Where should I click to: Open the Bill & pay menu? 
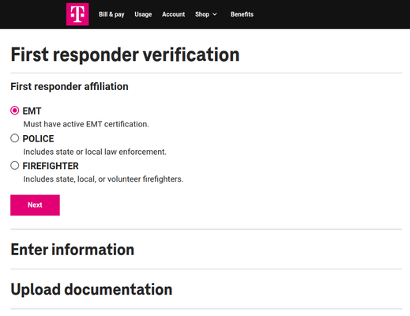tap(111, 14)
